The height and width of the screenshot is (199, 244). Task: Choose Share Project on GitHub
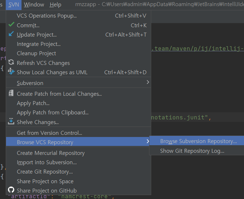[x=78, y=191]
